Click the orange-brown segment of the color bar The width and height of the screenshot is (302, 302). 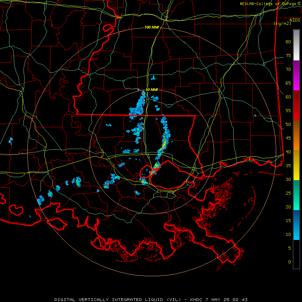click(296, 135)
